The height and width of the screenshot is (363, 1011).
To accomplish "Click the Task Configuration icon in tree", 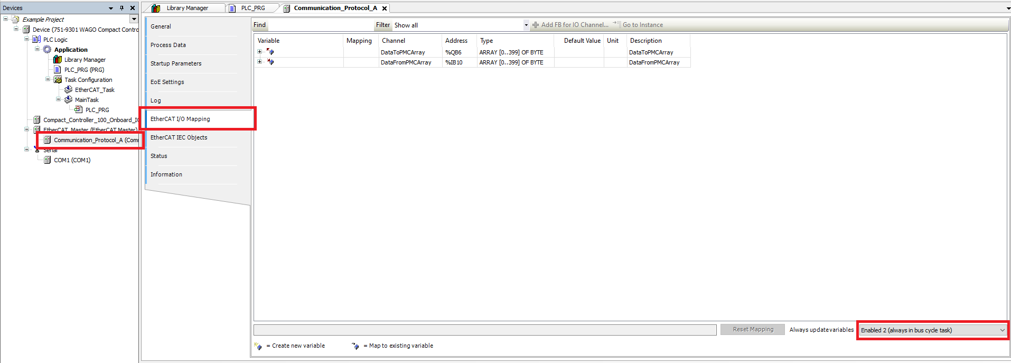I will coord(58,80).
